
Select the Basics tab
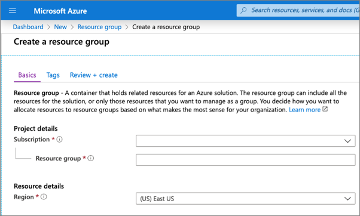coord(27,75)
